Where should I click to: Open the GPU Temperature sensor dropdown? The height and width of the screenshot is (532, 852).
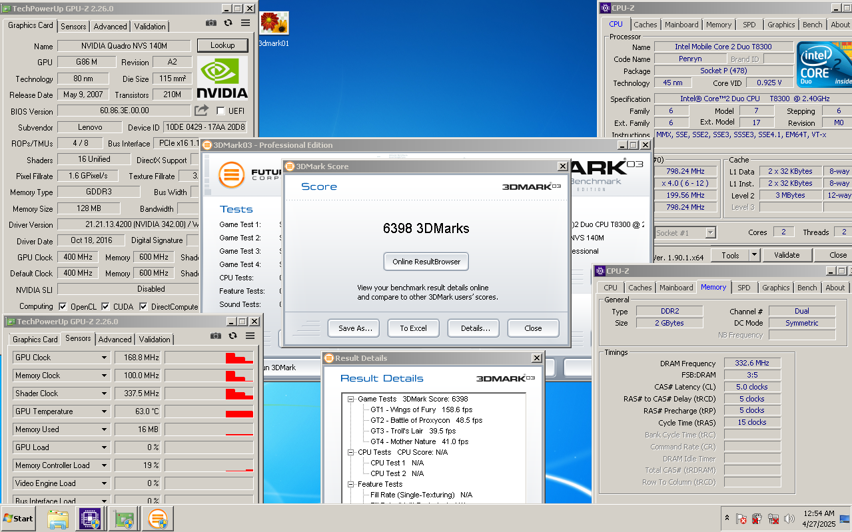tap(104, 411)
